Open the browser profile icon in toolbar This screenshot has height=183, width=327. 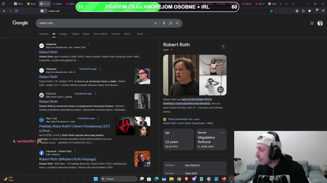pyautogui.click(x=297, y=11)
